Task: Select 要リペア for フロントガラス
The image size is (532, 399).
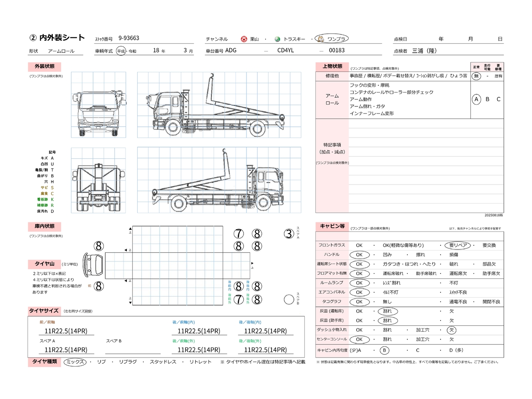Action: [457, 245]
